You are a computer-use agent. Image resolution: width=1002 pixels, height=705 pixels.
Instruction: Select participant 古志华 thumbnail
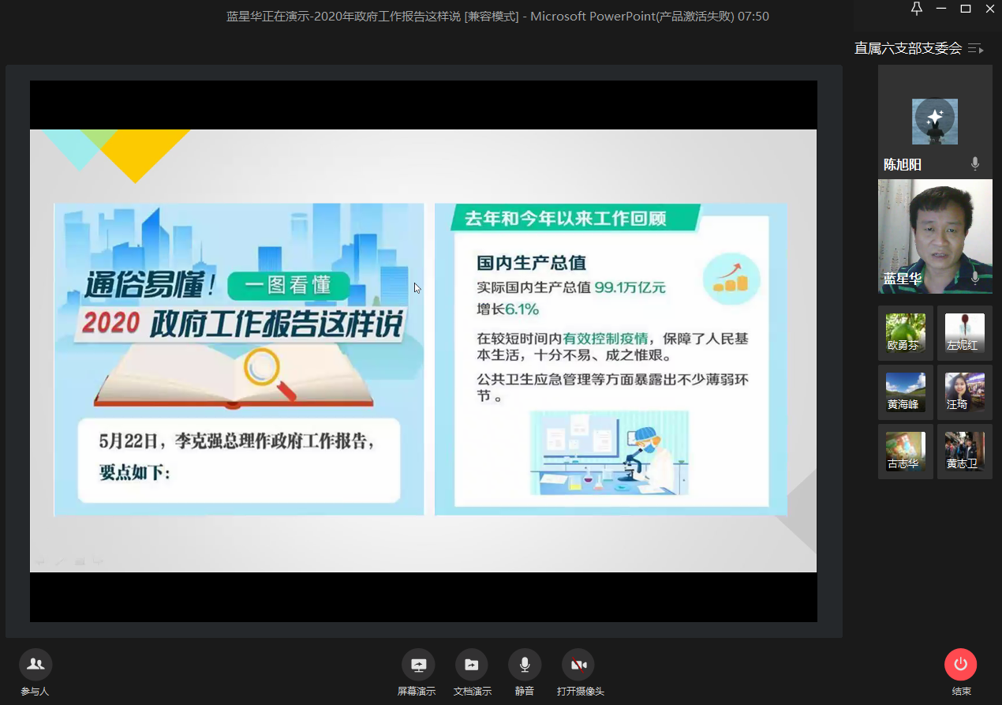(905, 452)
